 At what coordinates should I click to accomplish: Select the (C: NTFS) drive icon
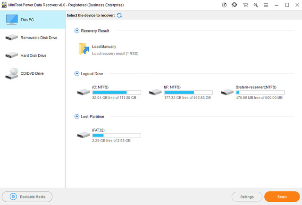pyautogui.click(x=84, y=92)
